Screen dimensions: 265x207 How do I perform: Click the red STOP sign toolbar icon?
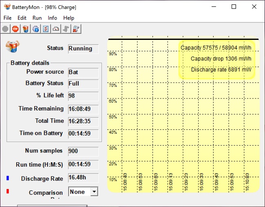(15, 29)
